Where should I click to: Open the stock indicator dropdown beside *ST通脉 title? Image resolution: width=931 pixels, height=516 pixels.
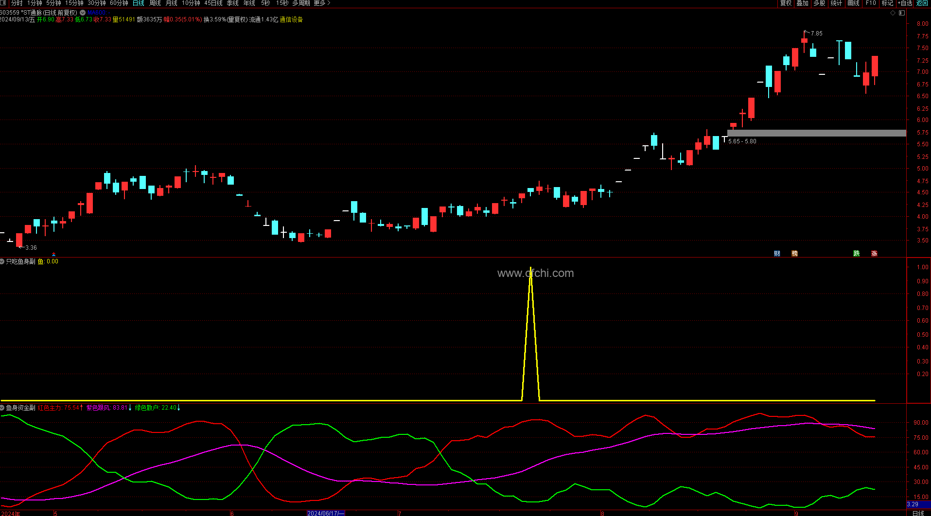pyautogui.click(x=83, y=13)
